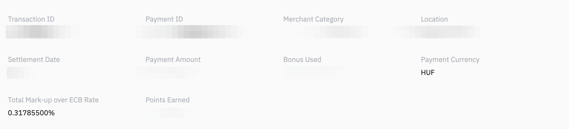
Task: Click the Location label
Action: pyautogui.click(x=434, y=19)
